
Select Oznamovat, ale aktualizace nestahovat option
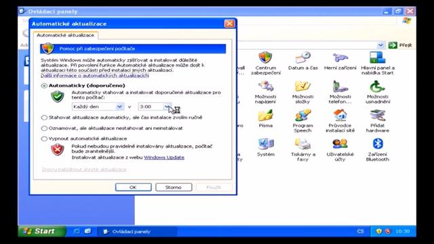[x=44, y=128]
